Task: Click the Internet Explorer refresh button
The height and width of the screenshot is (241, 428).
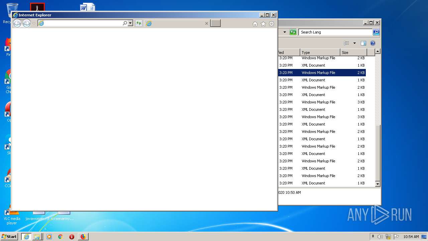Action: click(x=138, y=23)
